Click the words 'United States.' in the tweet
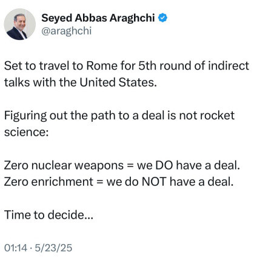277x258 pixels. pyautogui.click(x=118, y=82)
